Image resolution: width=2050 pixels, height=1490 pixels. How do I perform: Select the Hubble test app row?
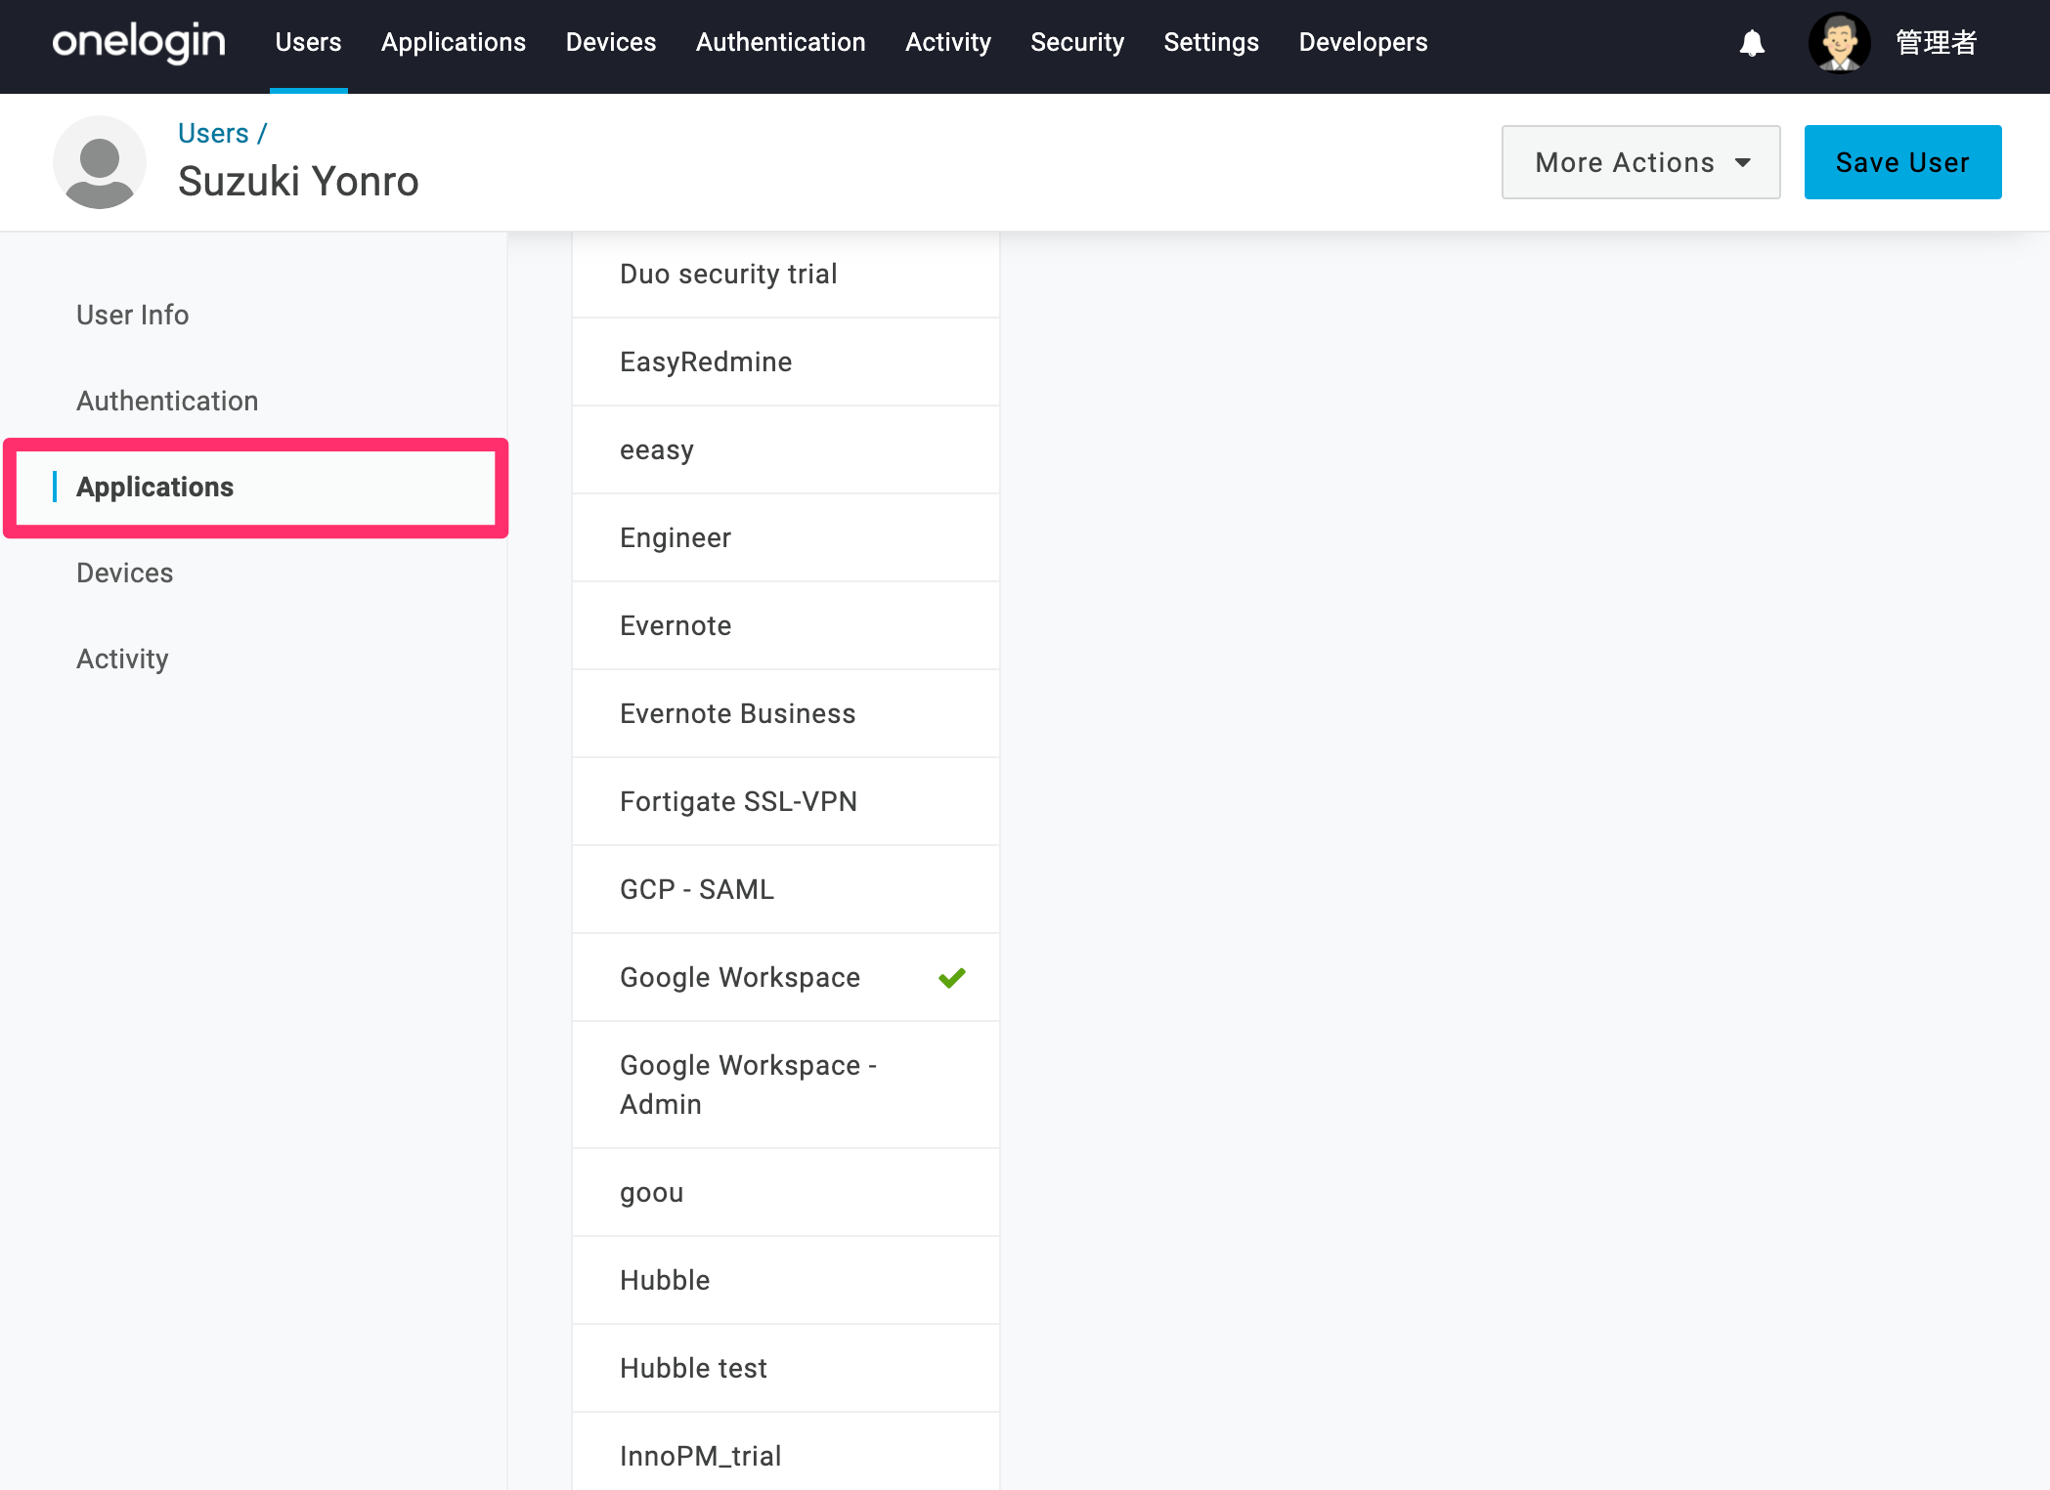pyautogui.click(x=786, y=1368)
